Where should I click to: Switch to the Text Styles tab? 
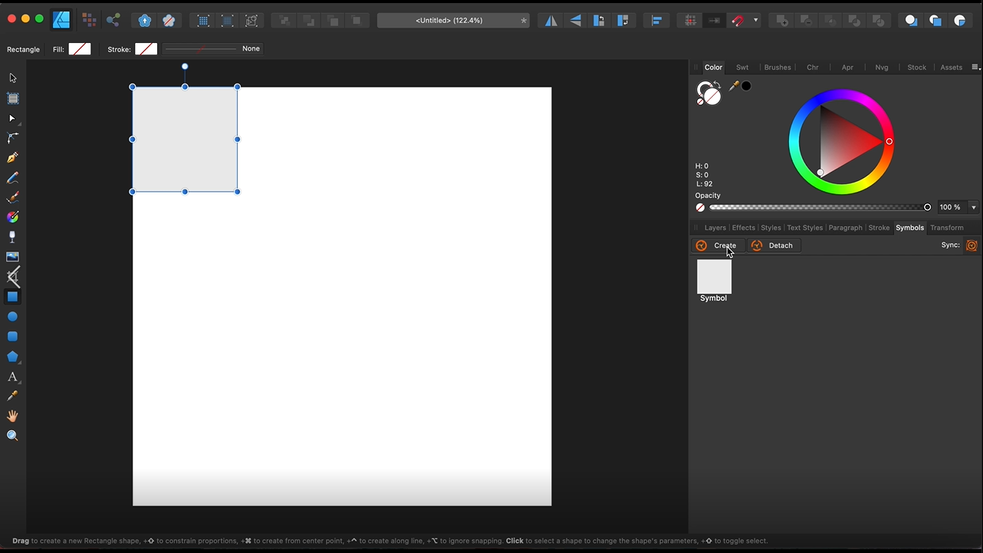[x=805, y=228]
